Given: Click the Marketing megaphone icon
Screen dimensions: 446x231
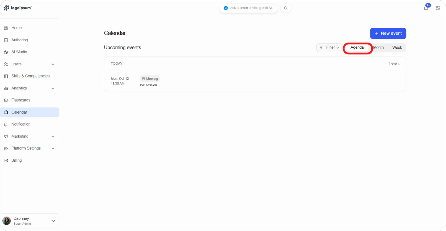Looking at the screenshot, I should [6, 136].
